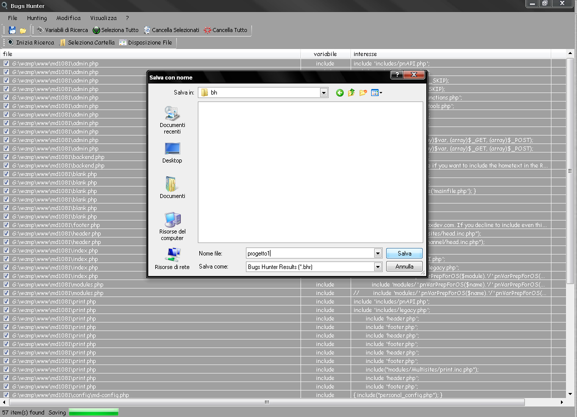
Task: Toggle checkbox for print.php Multisites/print.inc.php row
Action: tap(6, 369)
